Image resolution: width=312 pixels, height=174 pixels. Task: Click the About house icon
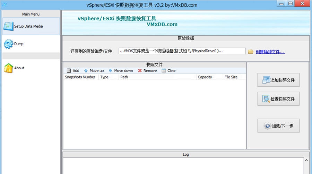[8, 68]
